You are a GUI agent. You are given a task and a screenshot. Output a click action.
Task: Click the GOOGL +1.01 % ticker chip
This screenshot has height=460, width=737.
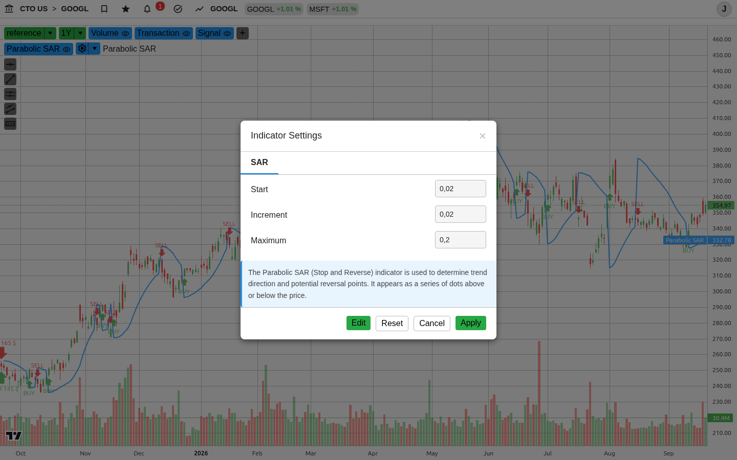pyautogui.click(x=274, y=9)
